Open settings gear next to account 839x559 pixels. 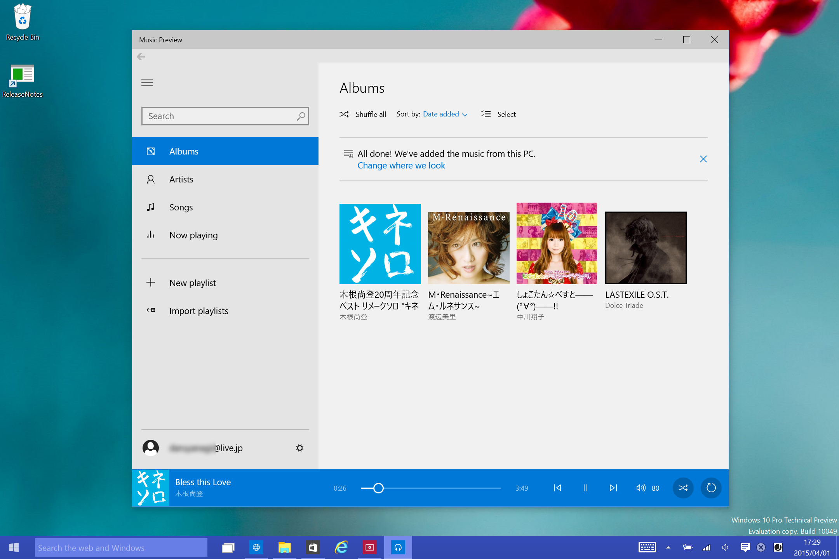click(x=299, y=448)
